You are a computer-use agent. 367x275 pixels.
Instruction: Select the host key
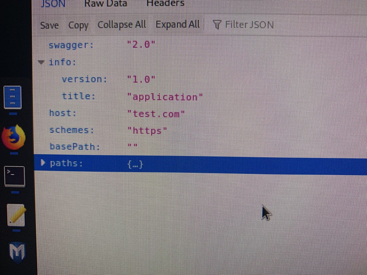[x=63, y=113]
